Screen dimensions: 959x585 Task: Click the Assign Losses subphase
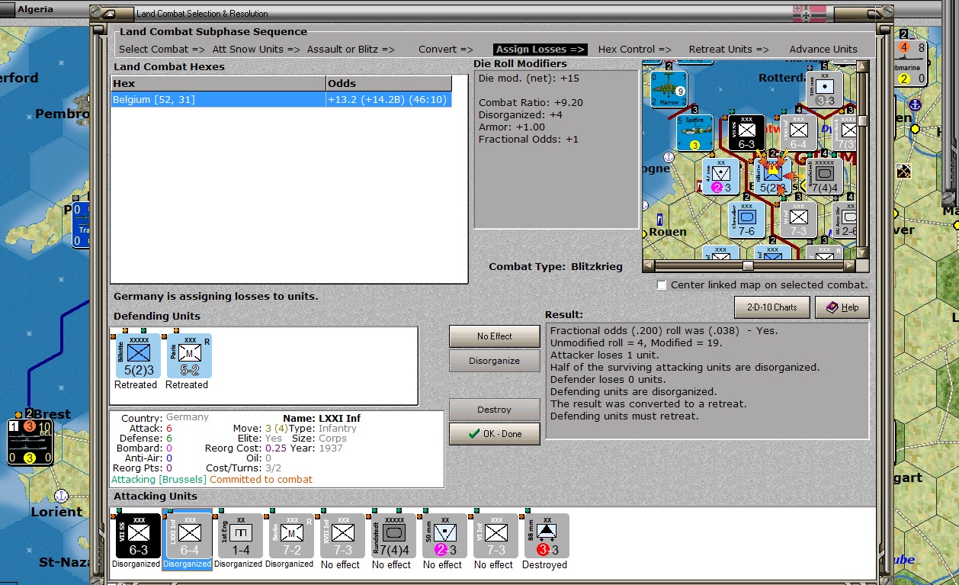[x=540, y=50]
